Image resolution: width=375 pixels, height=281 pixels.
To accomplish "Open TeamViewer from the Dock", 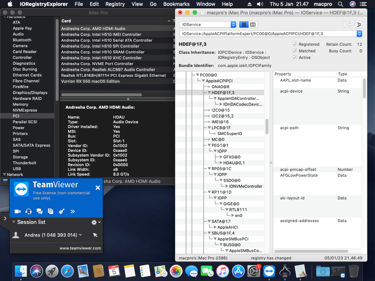I will (x=270, y=271).
